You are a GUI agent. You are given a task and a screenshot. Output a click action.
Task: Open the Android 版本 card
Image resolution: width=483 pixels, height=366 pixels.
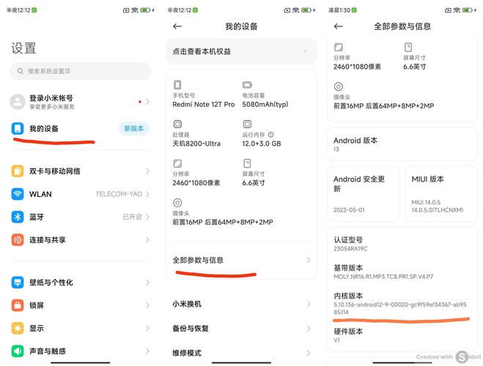click(402, 144)
